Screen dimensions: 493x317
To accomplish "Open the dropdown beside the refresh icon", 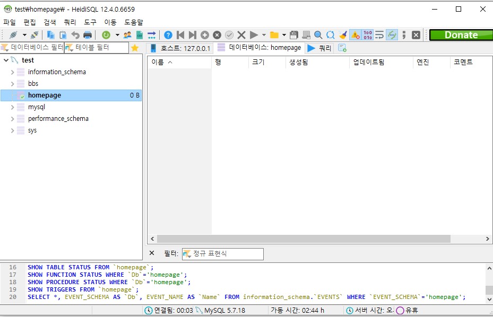I will click(117, 35).
